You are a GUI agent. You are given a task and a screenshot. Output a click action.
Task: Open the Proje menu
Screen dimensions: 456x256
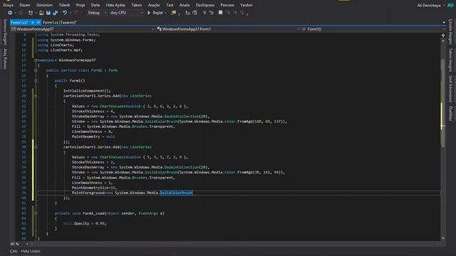click(x=81, y=5)
